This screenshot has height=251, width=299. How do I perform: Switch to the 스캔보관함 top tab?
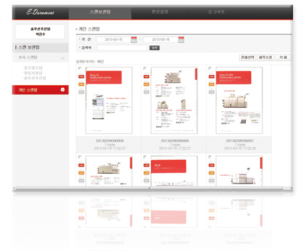coord(100,12)
